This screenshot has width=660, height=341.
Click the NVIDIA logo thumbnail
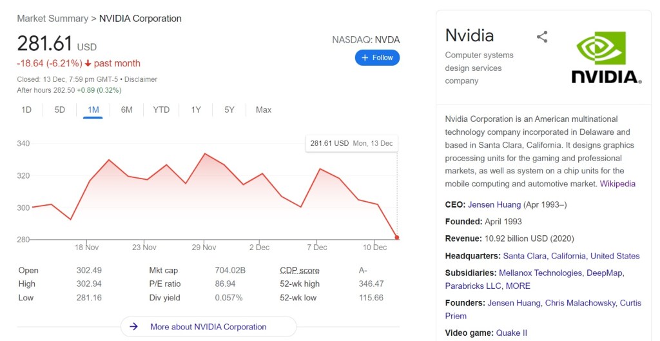(x=607, y=58)
